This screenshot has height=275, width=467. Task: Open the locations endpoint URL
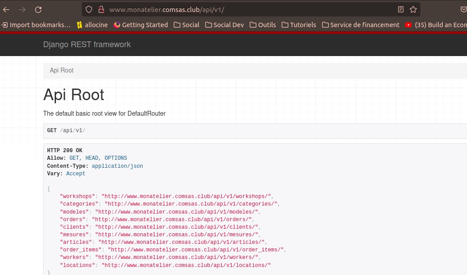(186, 265)
